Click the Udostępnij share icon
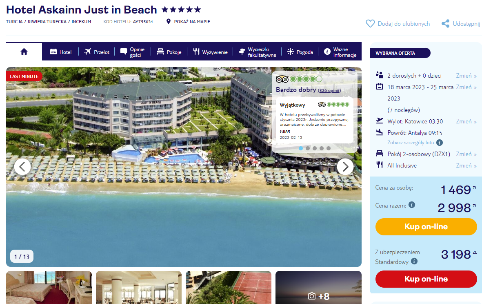482x304 pixels. (x=445, y=24)
